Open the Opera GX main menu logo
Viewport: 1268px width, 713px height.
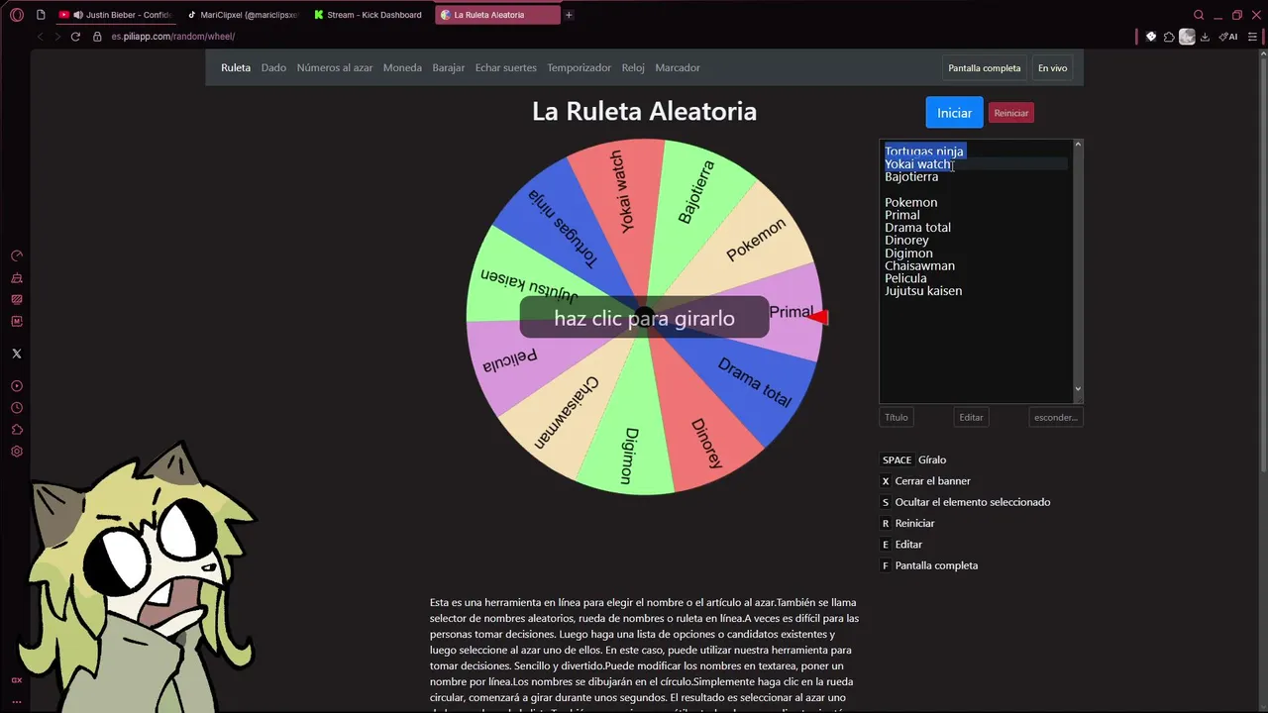point(17,15)
